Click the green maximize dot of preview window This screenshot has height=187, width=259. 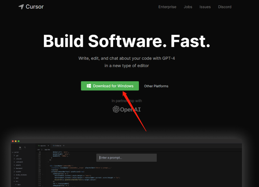19,141
